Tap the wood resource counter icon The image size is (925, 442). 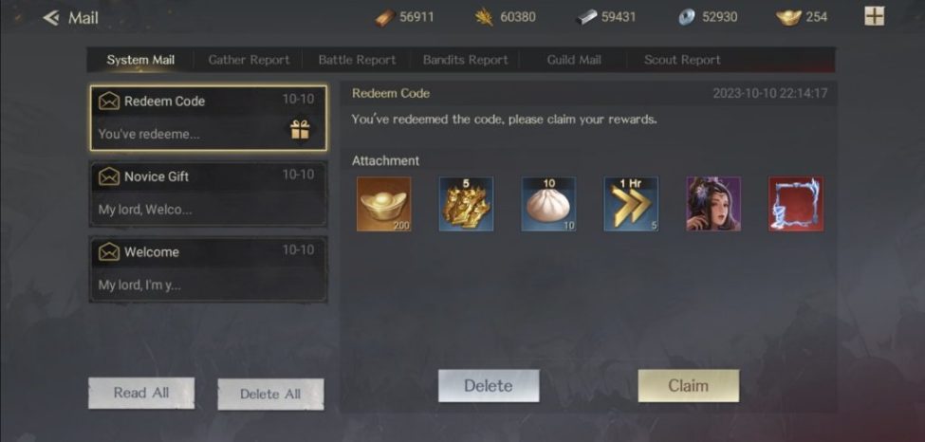click(x=385, y=18)
